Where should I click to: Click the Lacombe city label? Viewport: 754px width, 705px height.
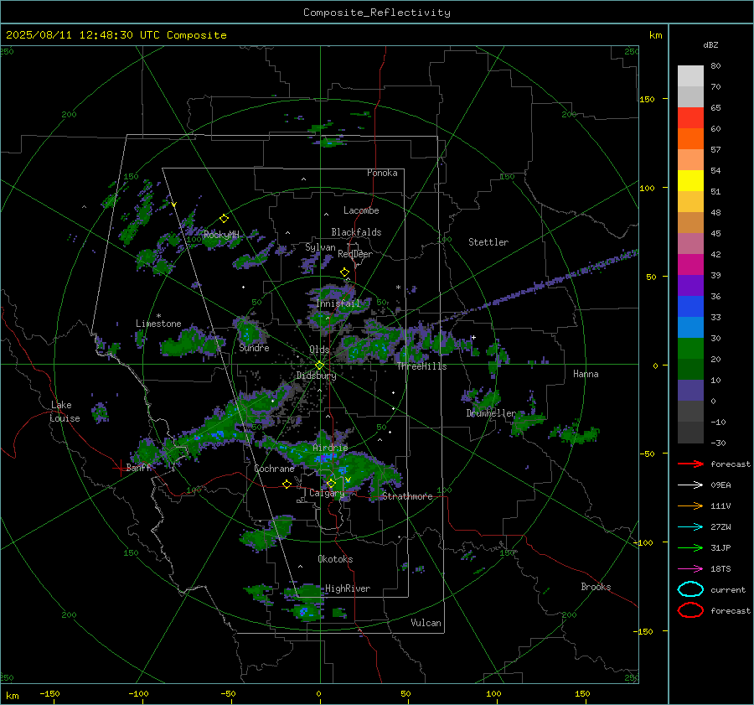click(x=361, y=210)
